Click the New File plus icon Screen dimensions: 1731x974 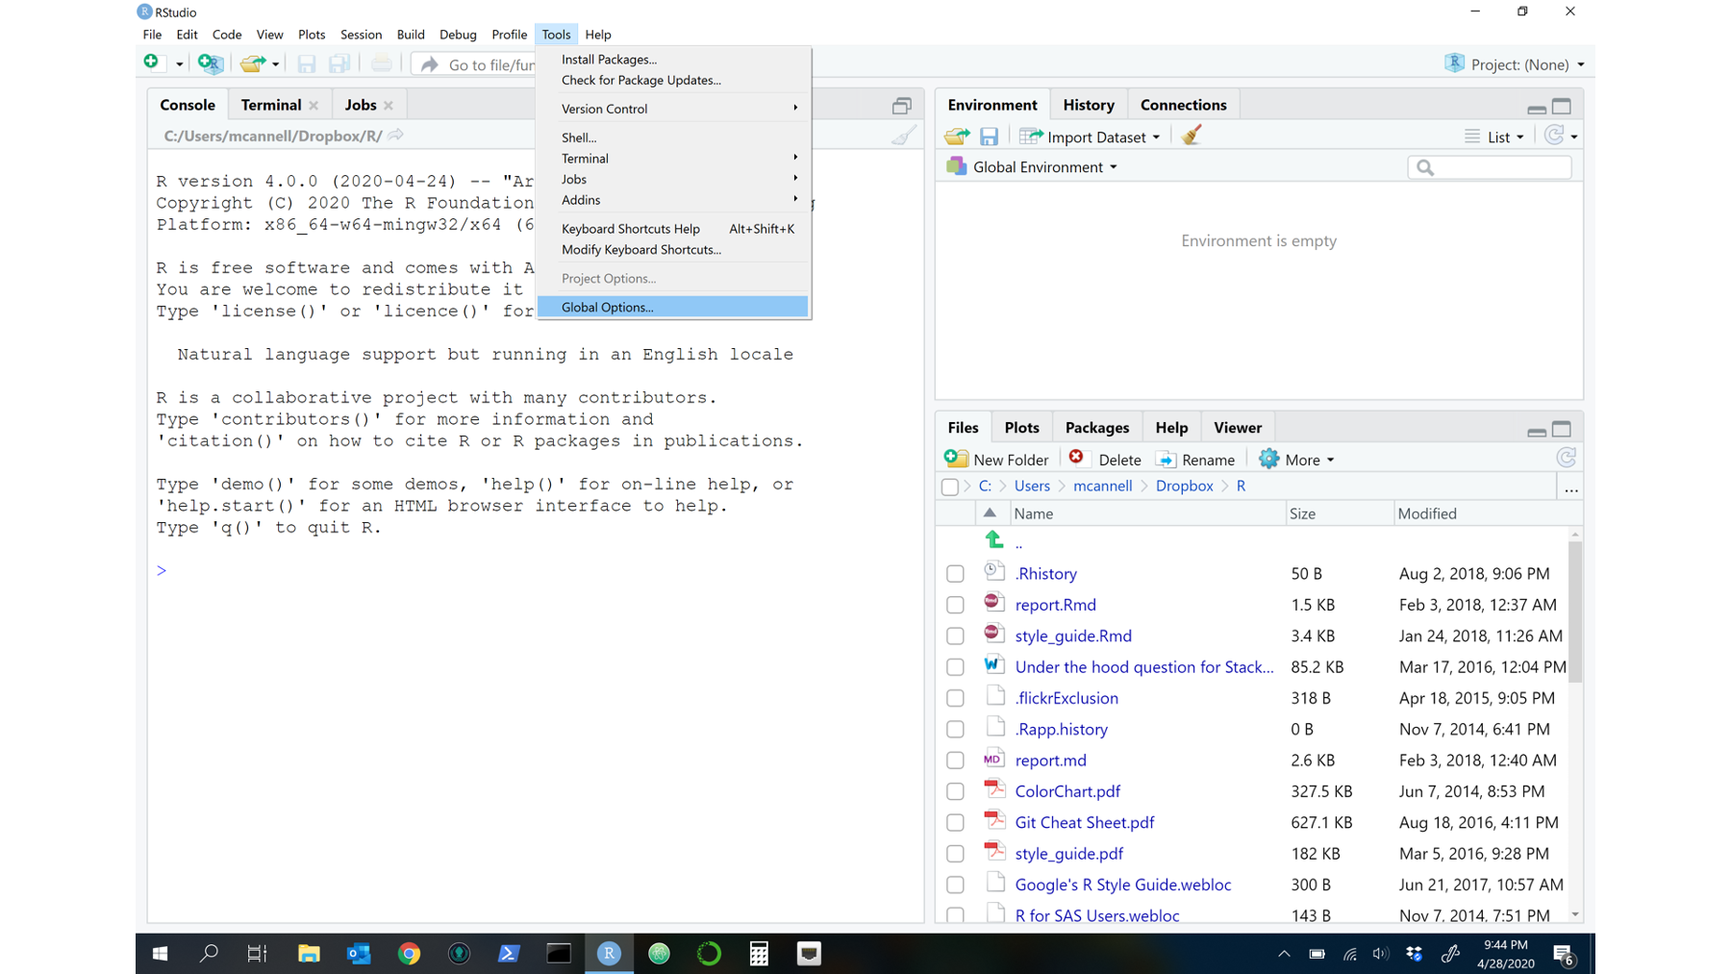(152, 63)
